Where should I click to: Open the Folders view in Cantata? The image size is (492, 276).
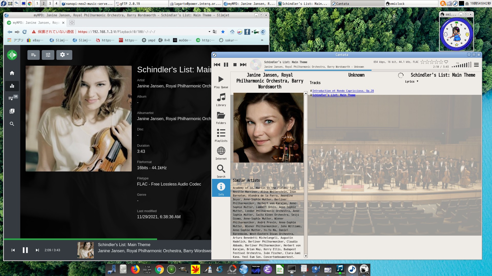click(x=221, y=118)
